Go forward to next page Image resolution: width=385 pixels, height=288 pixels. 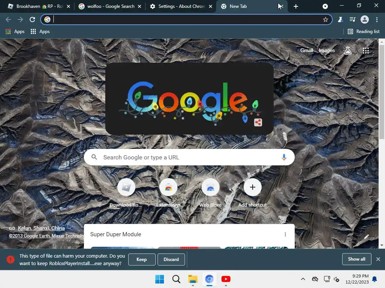20,19
